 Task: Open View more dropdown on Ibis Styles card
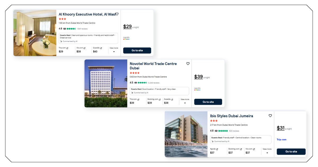pos(267,152)
